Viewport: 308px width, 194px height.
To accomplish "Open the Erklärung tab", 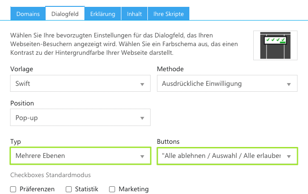I will tap(103, 14).
